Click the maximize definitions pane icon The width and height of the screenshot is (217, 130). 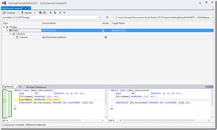click(212, 87)
